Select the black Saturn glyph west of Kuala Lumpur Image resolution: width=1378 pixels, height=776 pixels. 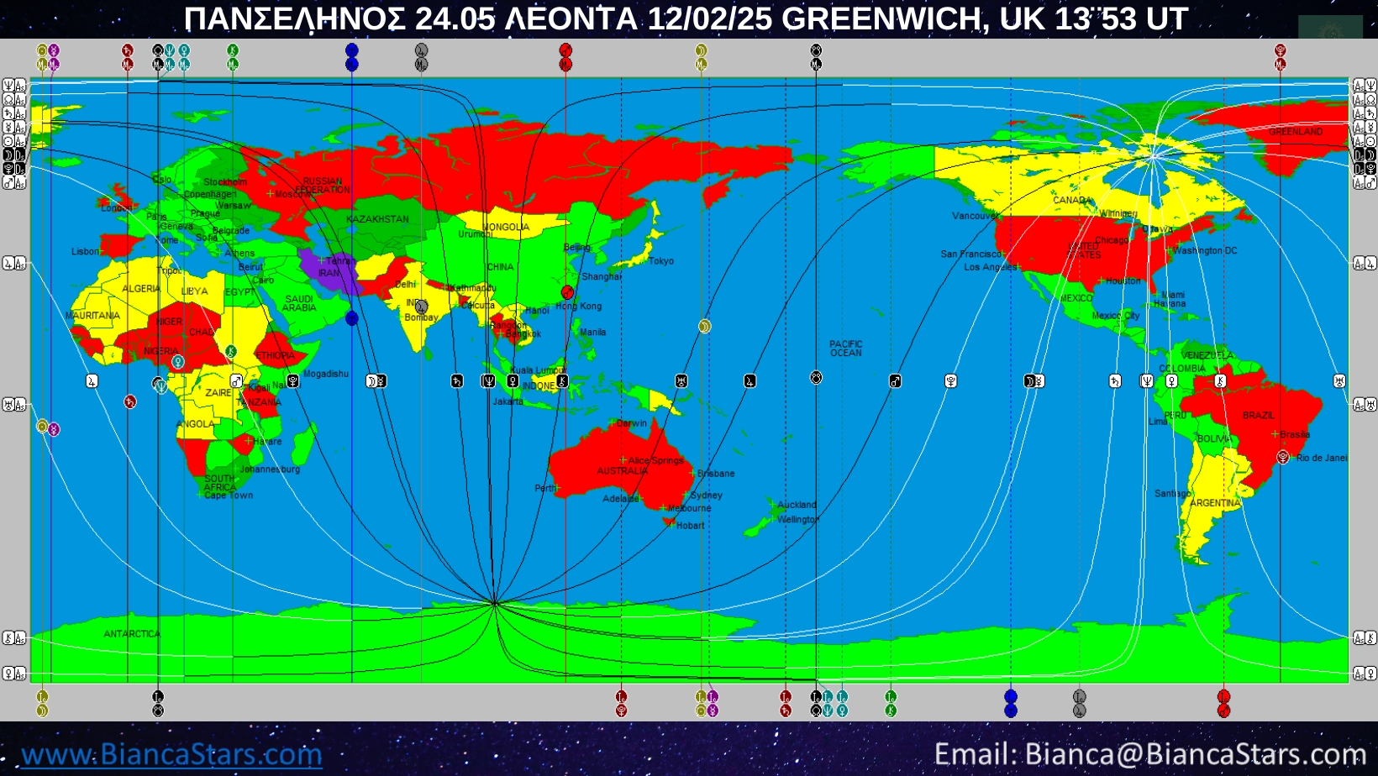(456, 381)
